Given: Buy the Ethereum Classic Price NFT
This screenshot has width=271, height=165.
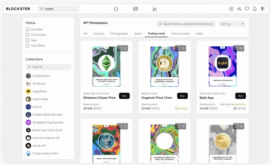Looking at the screenshot, I should click(124, 96).
